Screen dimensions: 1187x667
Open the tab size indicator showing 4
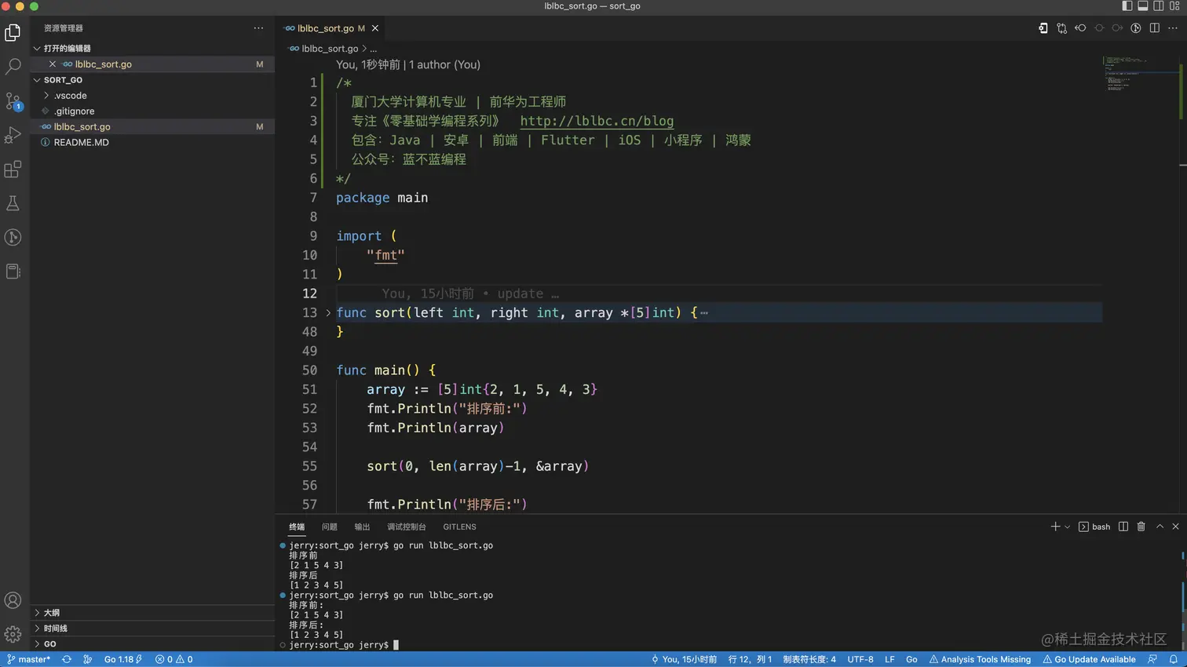point(809,659)
